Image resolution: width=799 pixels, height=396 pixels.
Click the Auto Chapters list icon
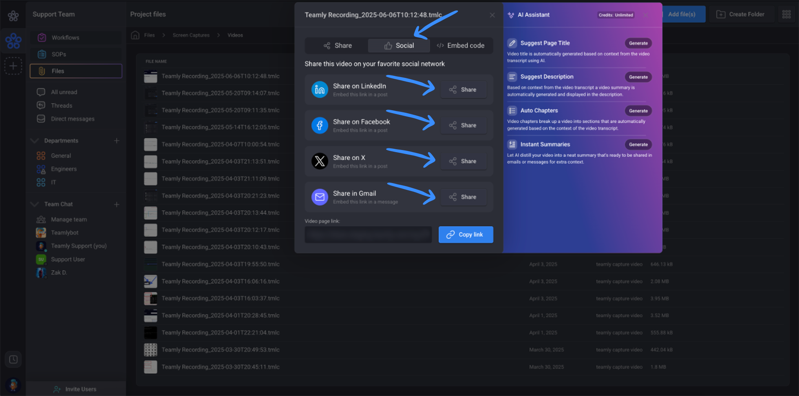tap(512, 111)
